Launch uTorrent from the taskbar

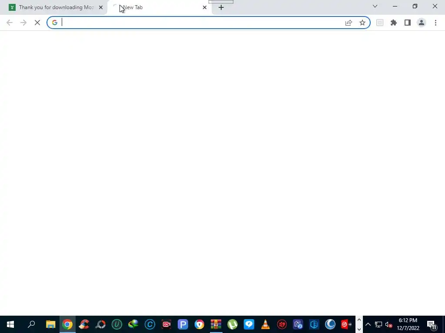[232, 324]
